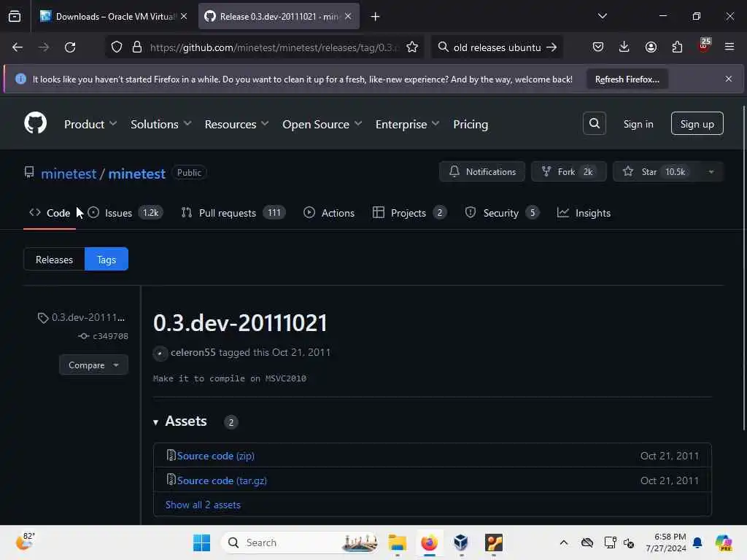Download Source code (zip)

click(x=216, y=456)
